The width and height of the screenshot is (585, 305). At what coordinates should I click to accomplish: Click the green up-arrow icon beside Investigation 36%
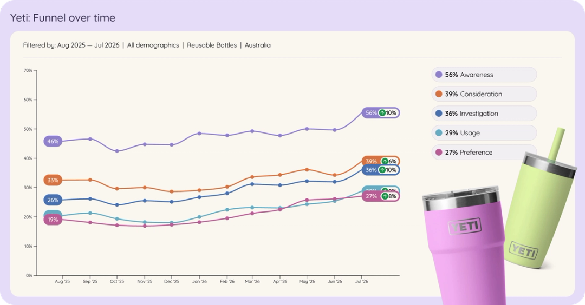point(382,170)
